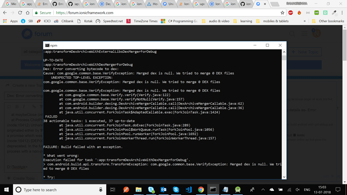The image size is (347, 195).
Task: Open Outlook from the taskbar
Action: pos(163,189)
